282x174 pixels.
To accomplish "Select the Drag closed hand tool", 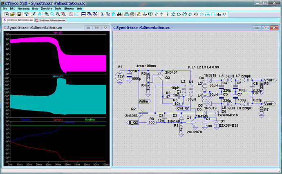I will point(190,14).
